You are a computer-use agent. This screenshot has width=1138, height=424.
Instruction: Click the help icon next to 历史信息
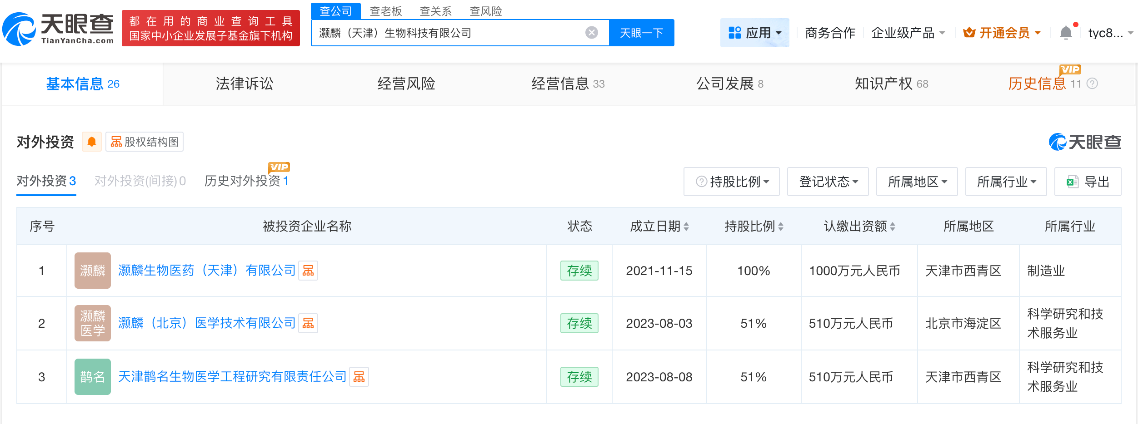[1092, 84]
